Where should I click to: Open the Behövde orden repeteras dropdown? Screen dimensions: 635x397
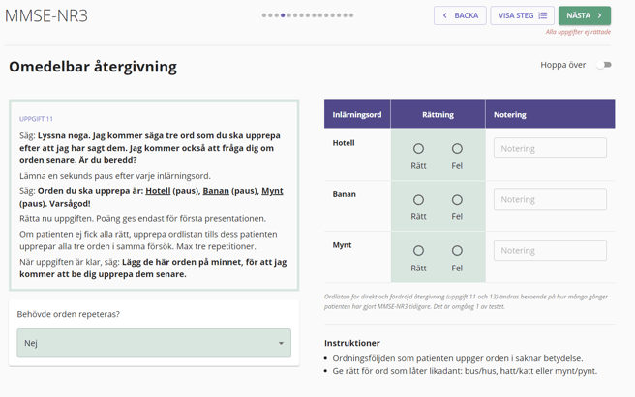[x=154, y=343]
